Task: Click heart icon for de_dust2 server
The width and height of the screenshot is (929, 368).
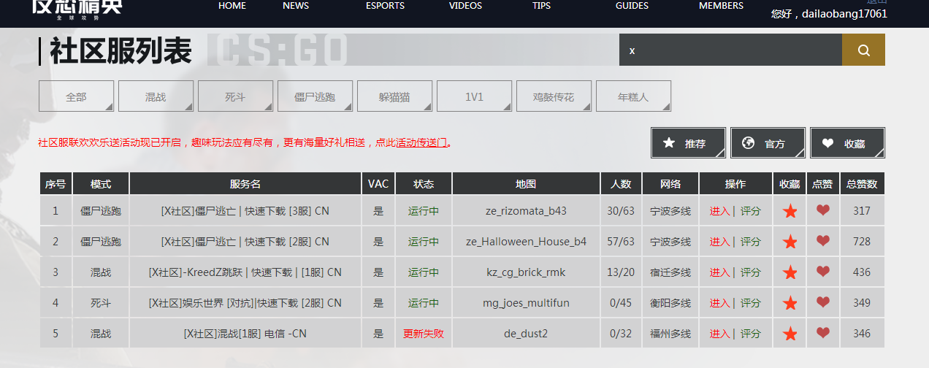Action: click(x=823, y=333)
